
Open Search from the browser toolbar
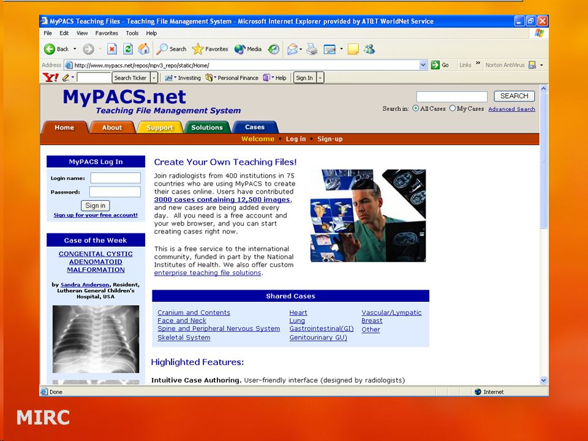tap(171, 49)
